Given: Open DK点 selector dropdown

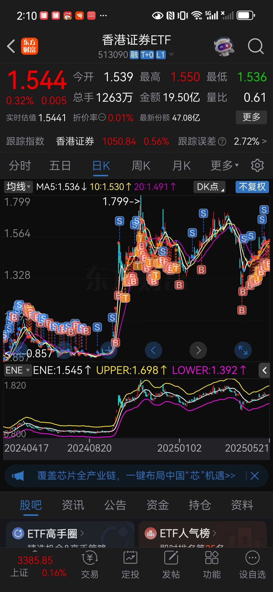Looking at the screenshot, I should click(x=210, y=187).
